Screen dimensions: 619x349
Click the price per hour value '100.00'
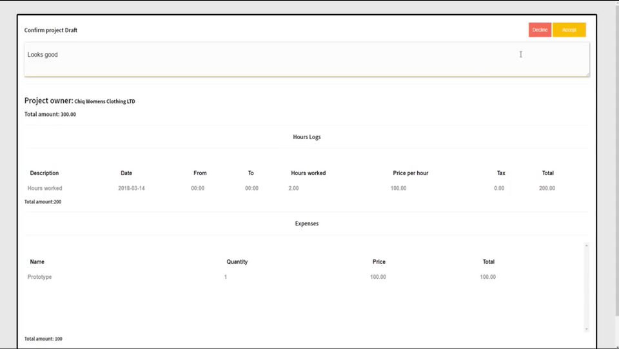pyautogui.click(x=398, y=188)
